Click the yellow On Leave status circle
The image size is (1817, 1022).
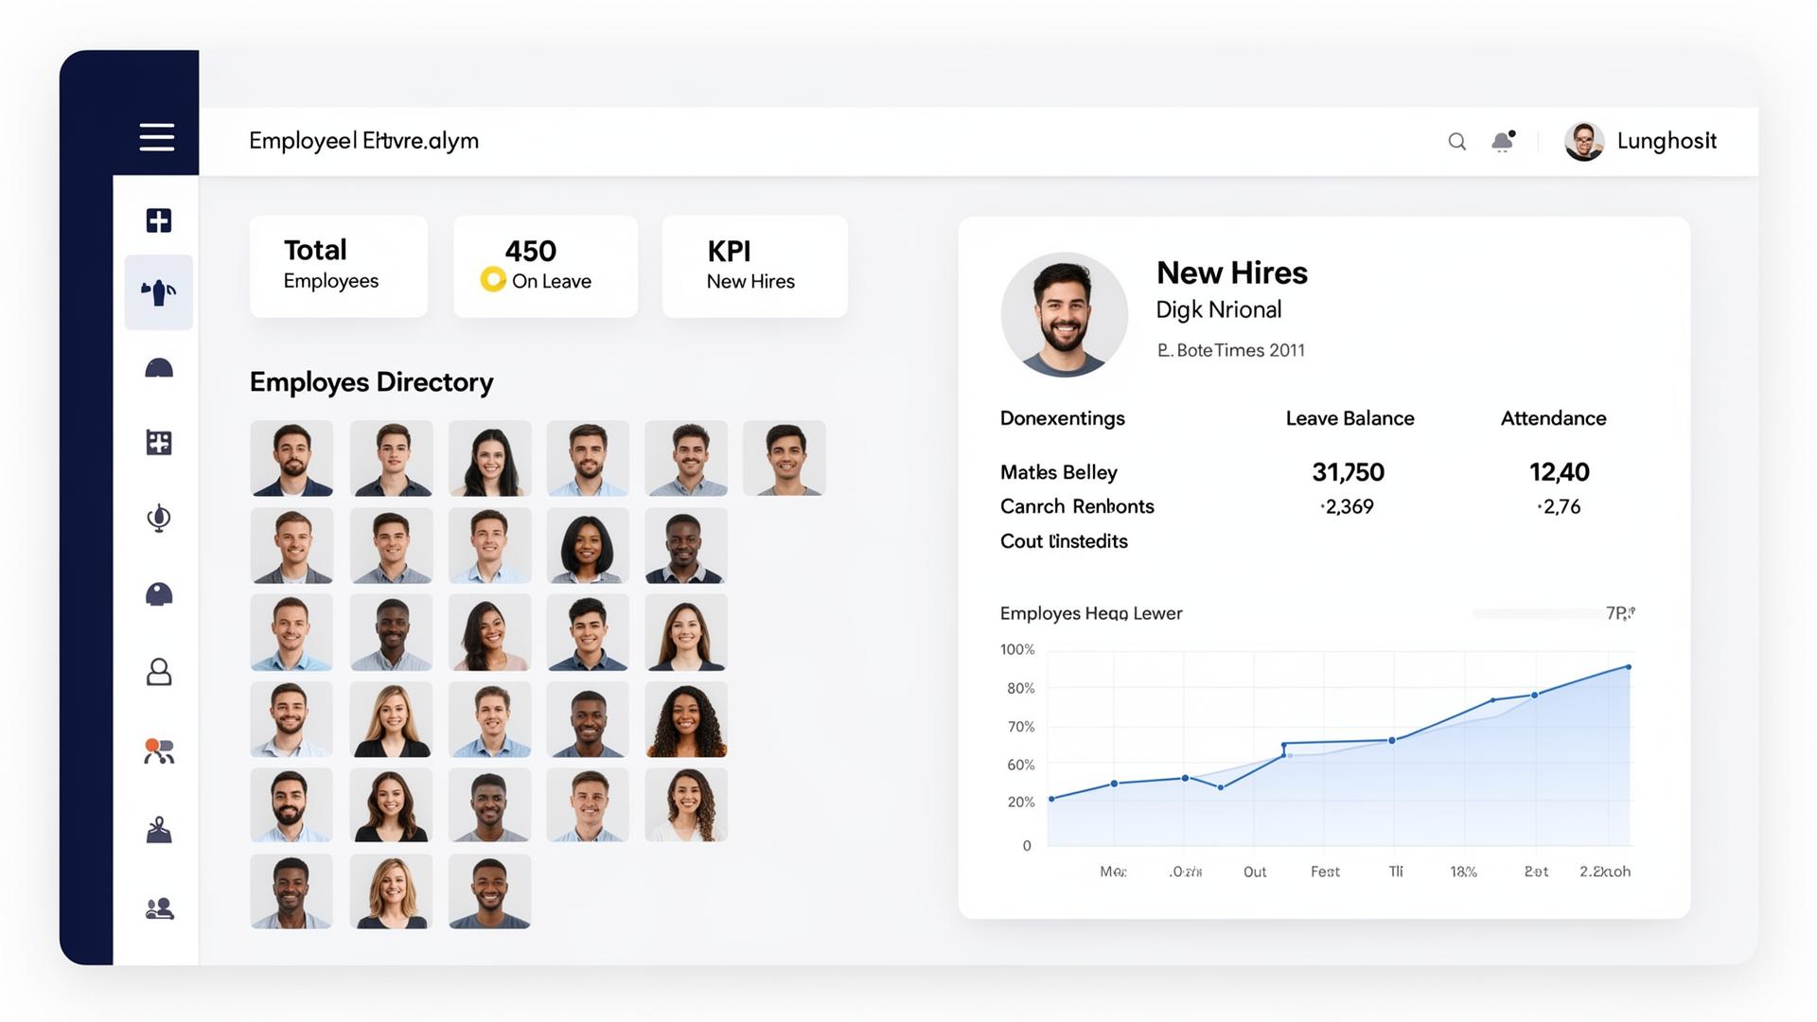pyautogui.click(x=493, y=279)
